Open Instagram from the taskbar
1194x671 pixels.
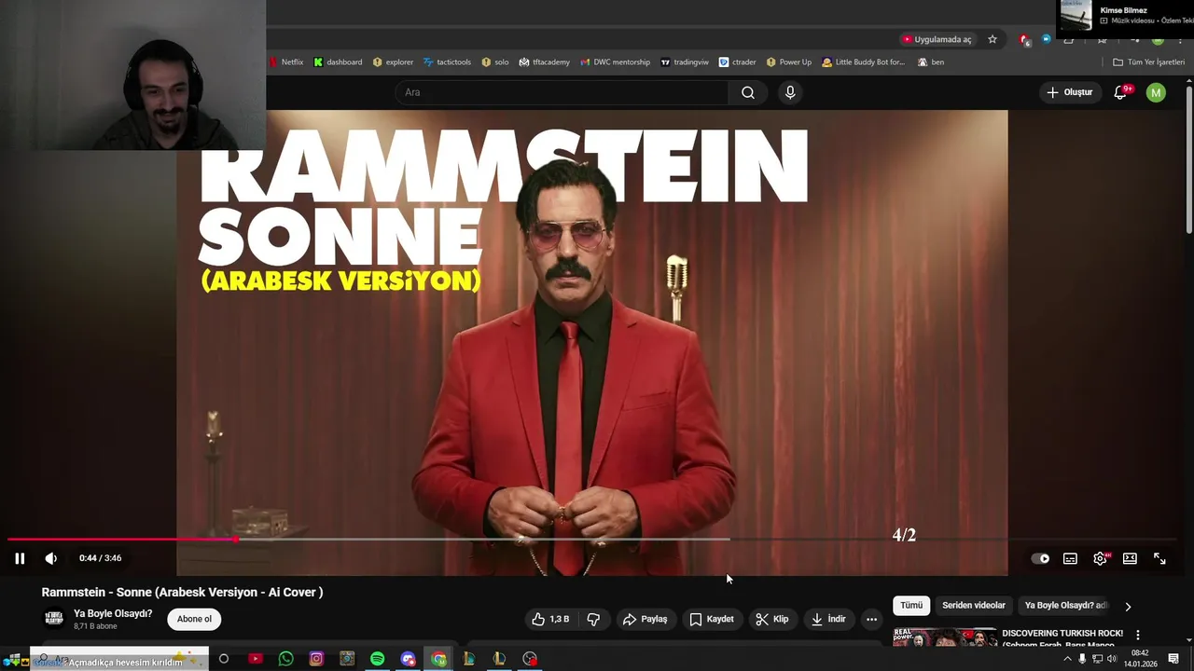[316, 659]
